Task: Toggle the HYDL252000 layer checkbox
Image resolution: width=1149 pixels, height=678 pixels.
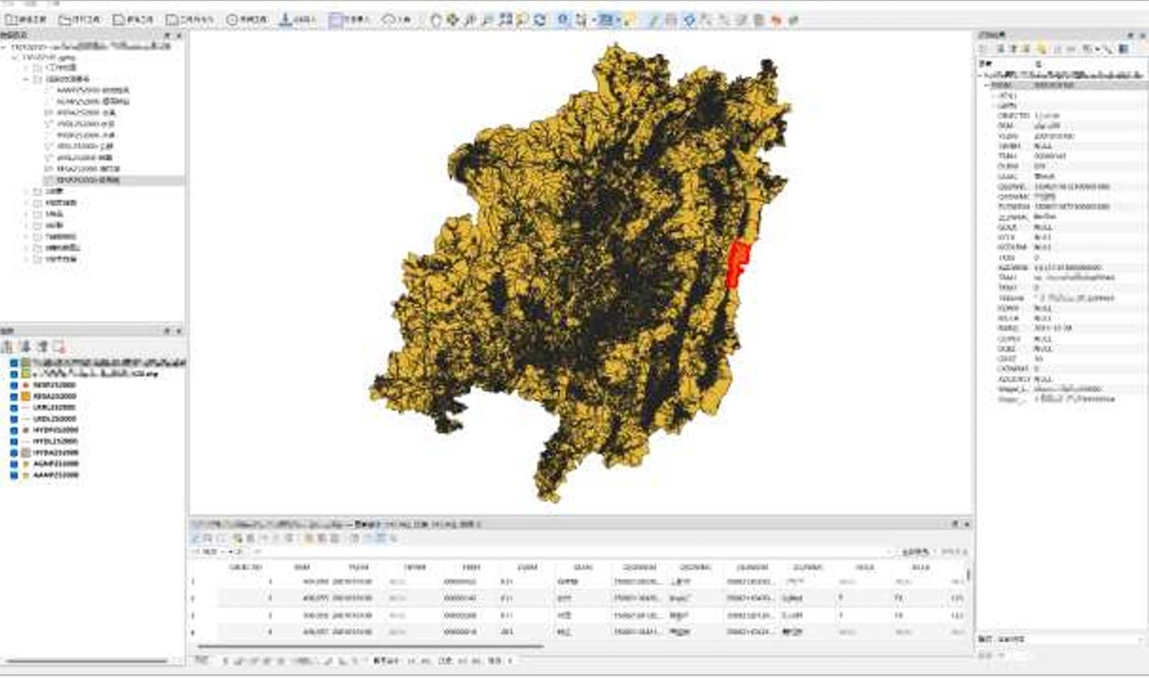Action: 13,442
